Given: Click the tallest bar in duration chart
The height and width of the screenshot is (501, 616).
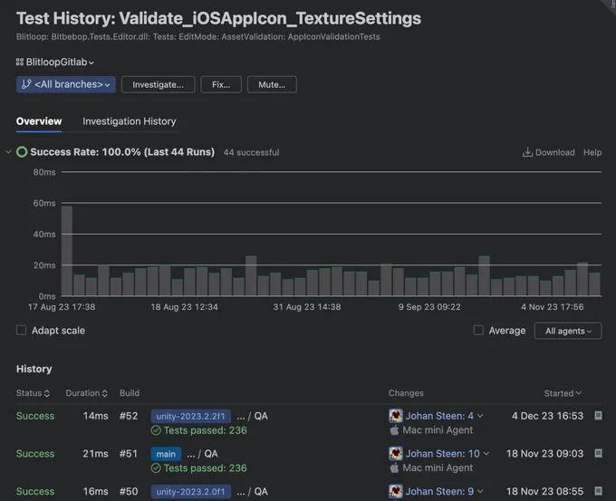Looking at the screenshot, I should [x=67, y=251].
